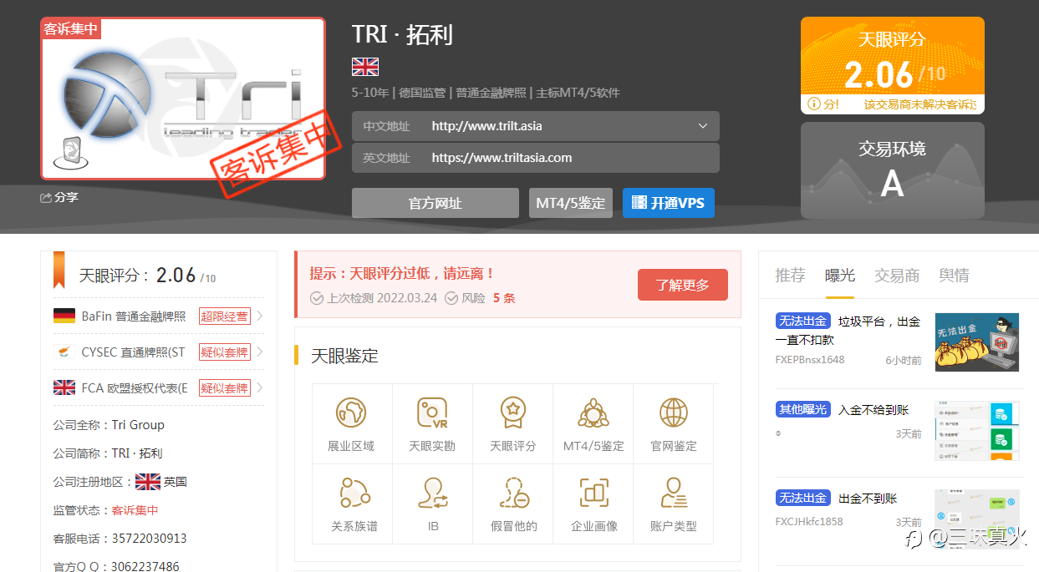Click the 疑似套牌 tag on CYSEC row
This screenshot has width=1039, height=572.
click(x=225, y=352)
